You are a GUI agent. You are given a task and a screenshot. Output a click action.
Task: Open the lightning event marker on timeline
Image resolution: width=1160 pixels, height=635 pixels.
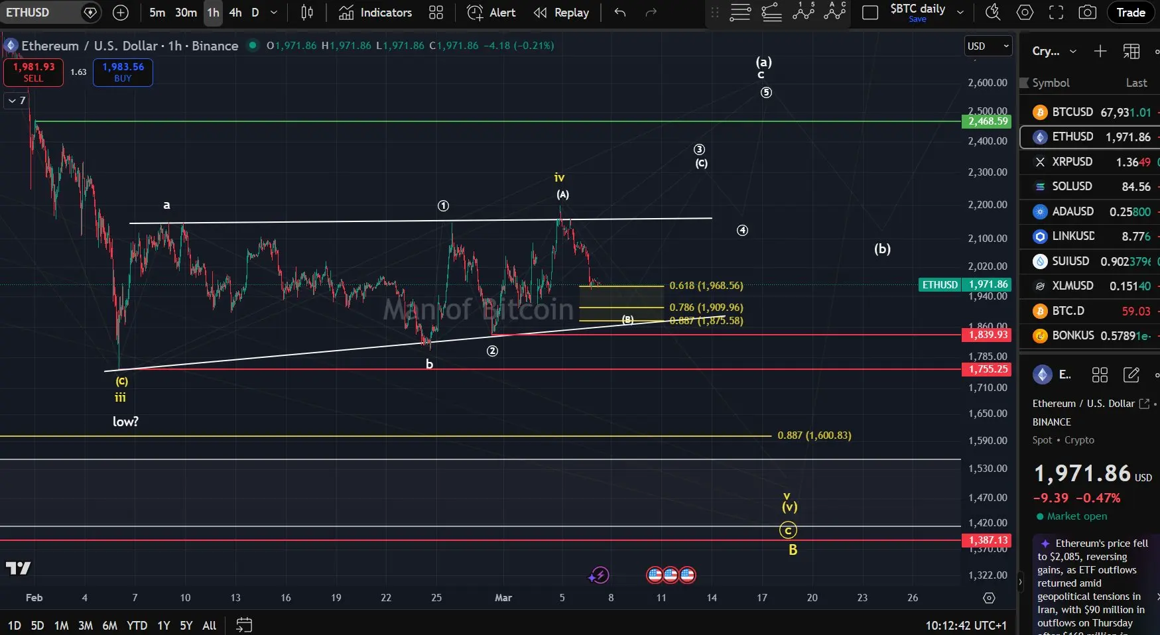[x=599, y=575]
